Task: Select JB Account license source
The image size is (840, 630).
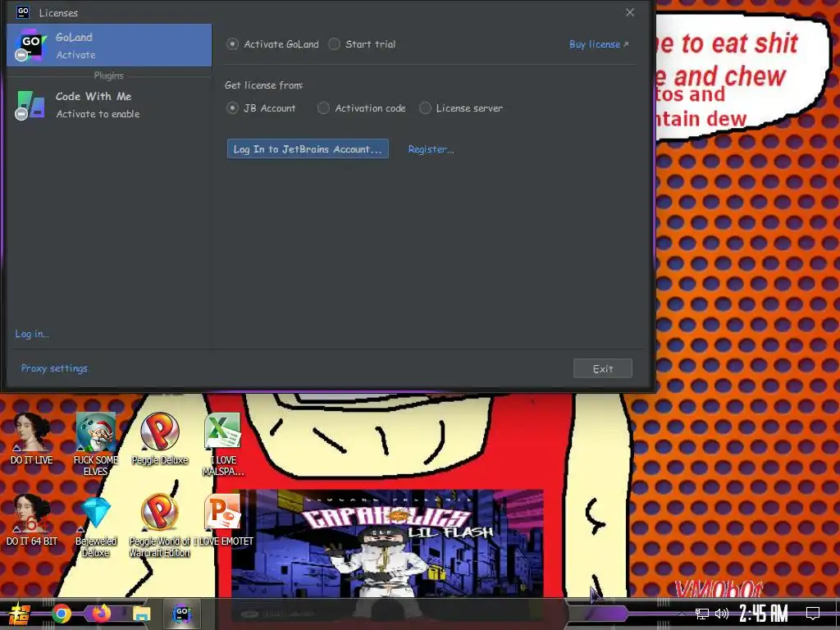Action: (261, 107)
